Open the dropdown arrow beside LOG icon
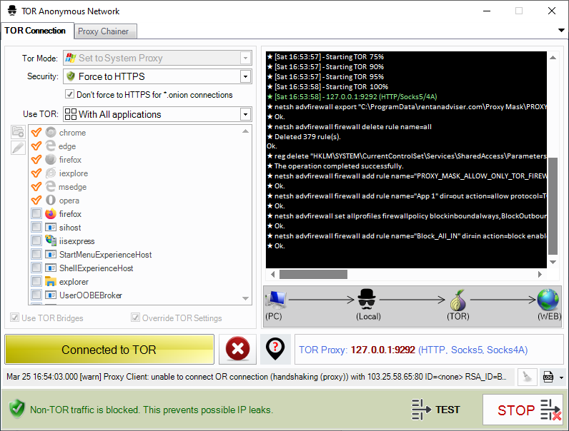 tap(561, 377)
